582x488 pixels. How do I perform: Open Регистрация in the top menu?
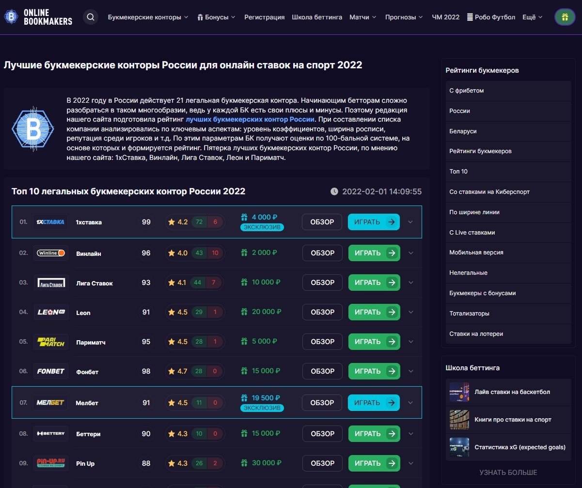click(x=265, y=17)
